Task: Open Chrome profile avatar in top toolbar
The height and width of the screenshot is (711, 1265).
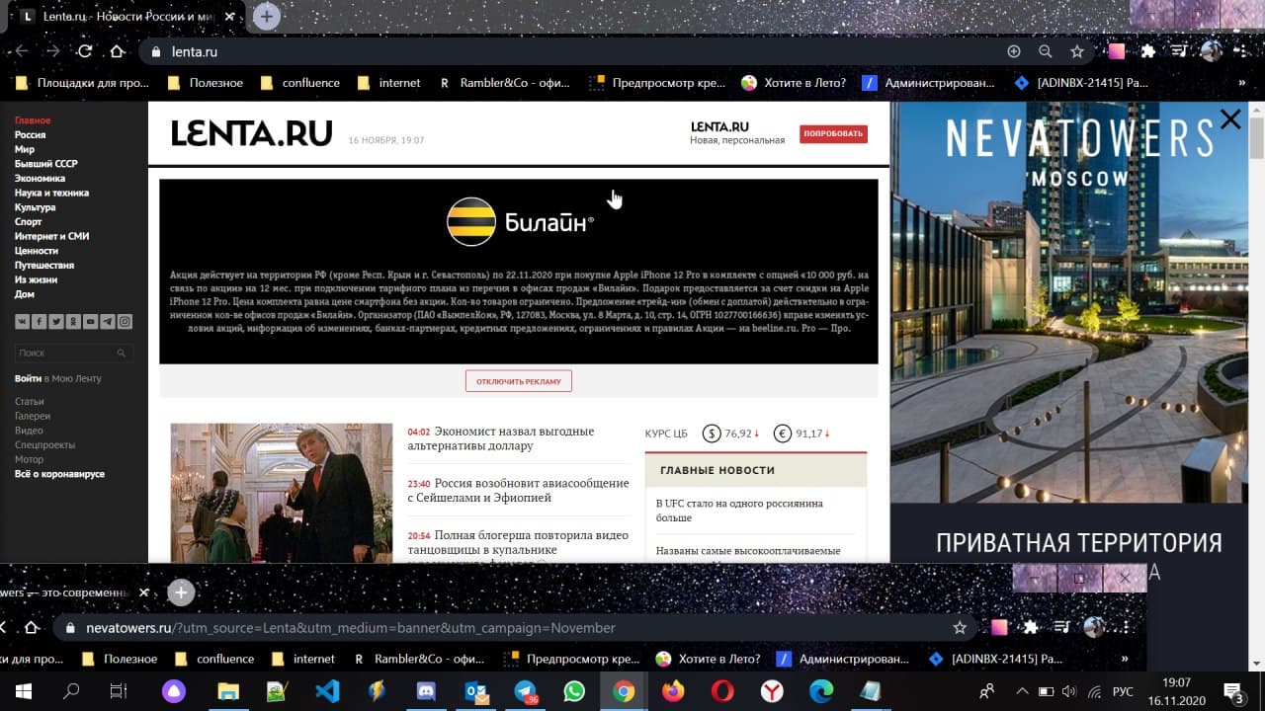Action: click(x=1211, y=51)
